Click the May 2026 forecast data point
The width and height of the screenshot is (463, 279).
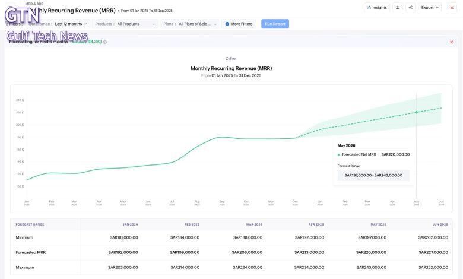[x=416, y=112]
